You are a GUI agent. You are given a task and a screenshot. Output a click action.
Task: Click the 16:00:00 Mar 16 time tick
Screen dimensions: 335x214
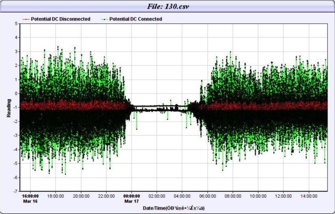[30, 198]
